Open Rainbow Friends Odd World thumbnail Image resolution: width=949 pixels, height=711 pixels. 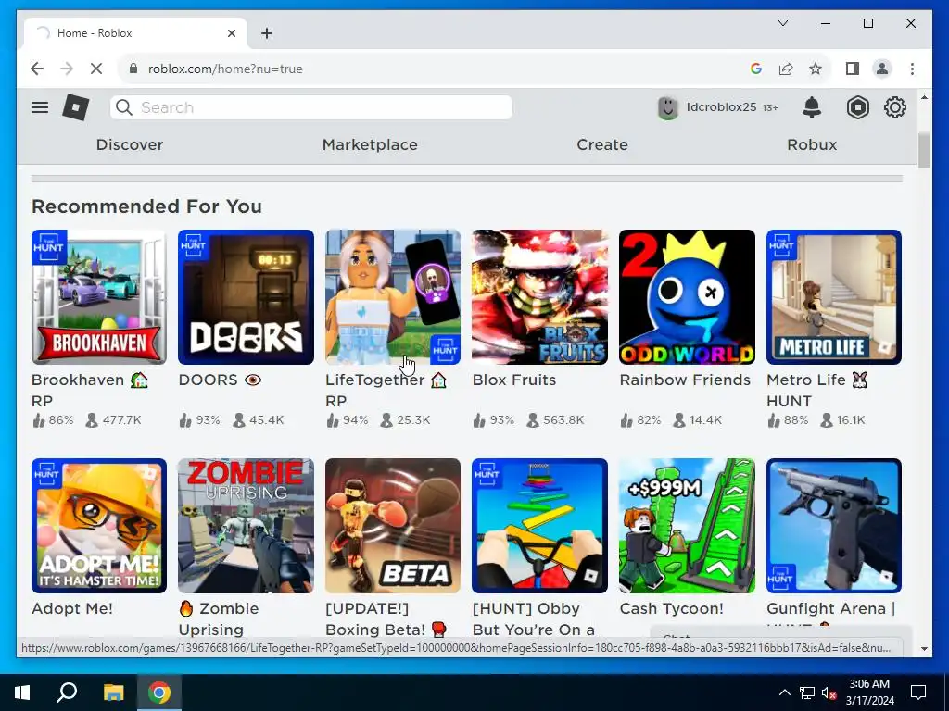click(x=687, y=297)
